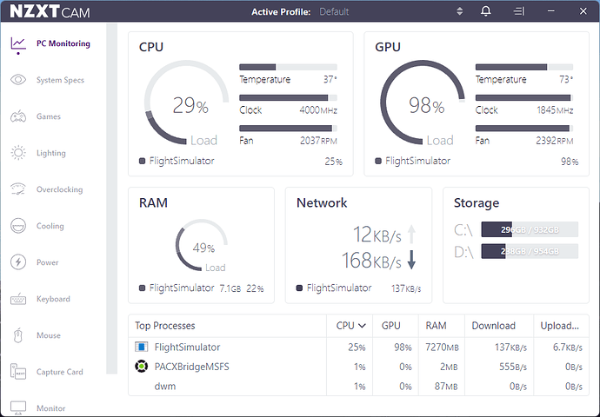Viewport: 600px width, 417px height.
Task: Open the notifications bell icon
Action: 485,11
